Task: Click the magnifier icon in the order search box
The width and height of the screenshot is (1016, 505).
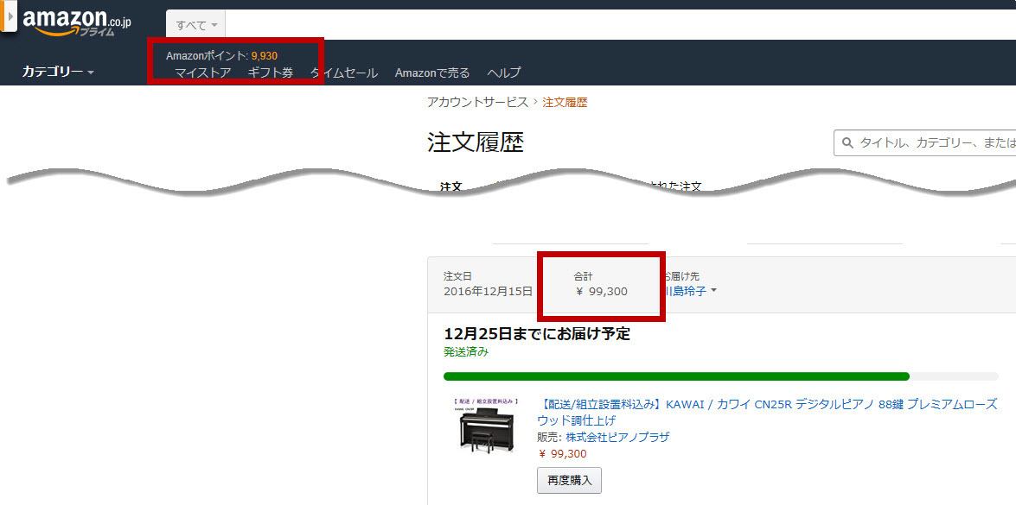Action: click(x=847, y=142)
